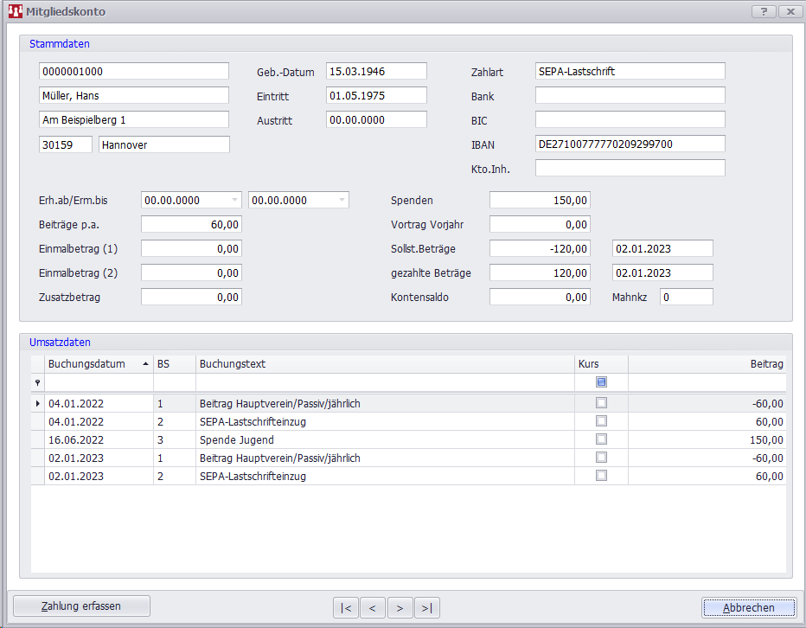Open the Erm.bis date dropdown
The height and width of the screenshot is (628, 806).
point(342,201)
